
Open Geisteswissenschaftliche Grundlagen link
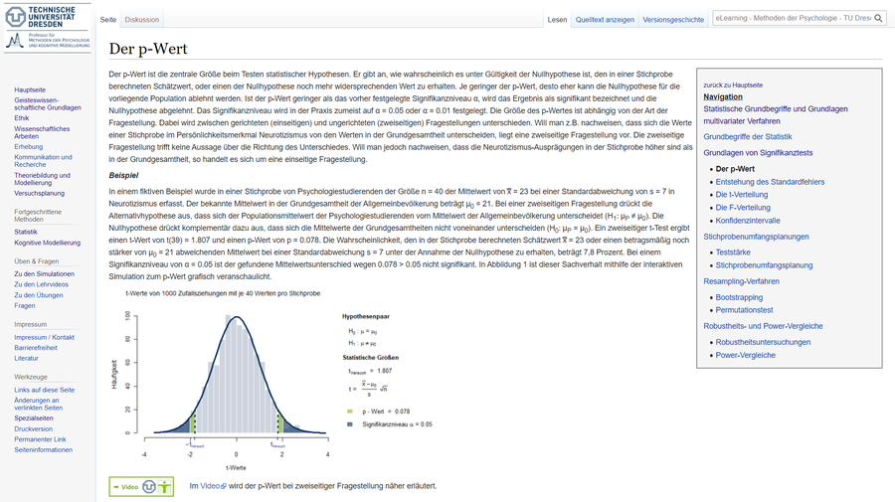(x=48, y=103)
